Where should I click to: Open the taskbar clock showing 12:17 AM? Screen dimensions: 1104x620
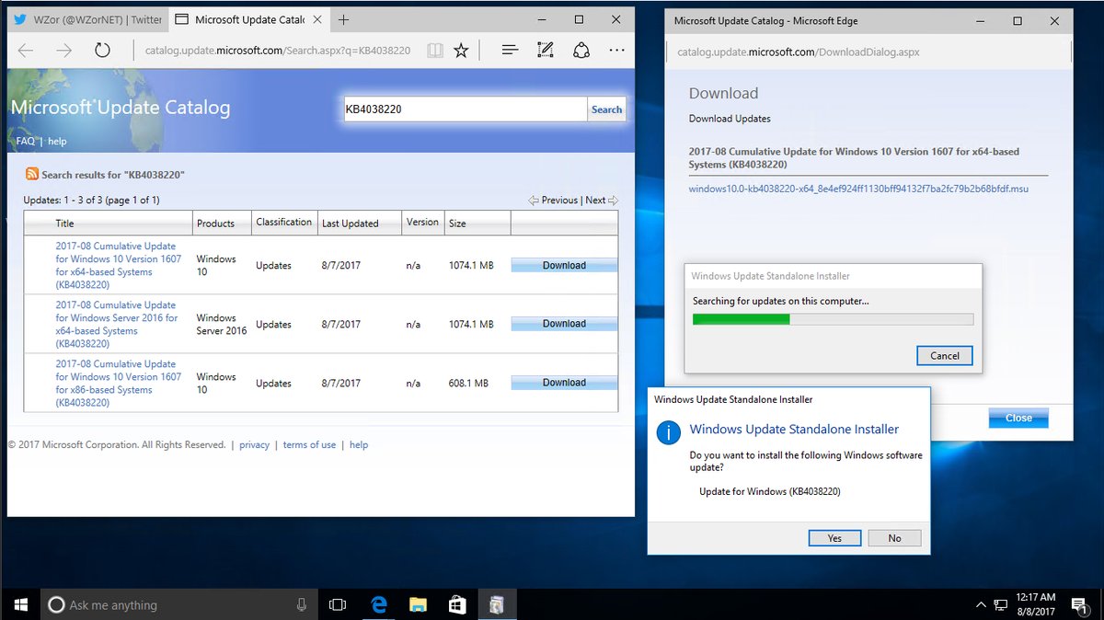[x=1036, y=604]
